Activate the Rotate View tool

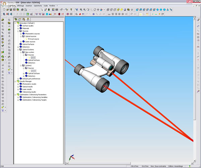(x=95, y=10)
